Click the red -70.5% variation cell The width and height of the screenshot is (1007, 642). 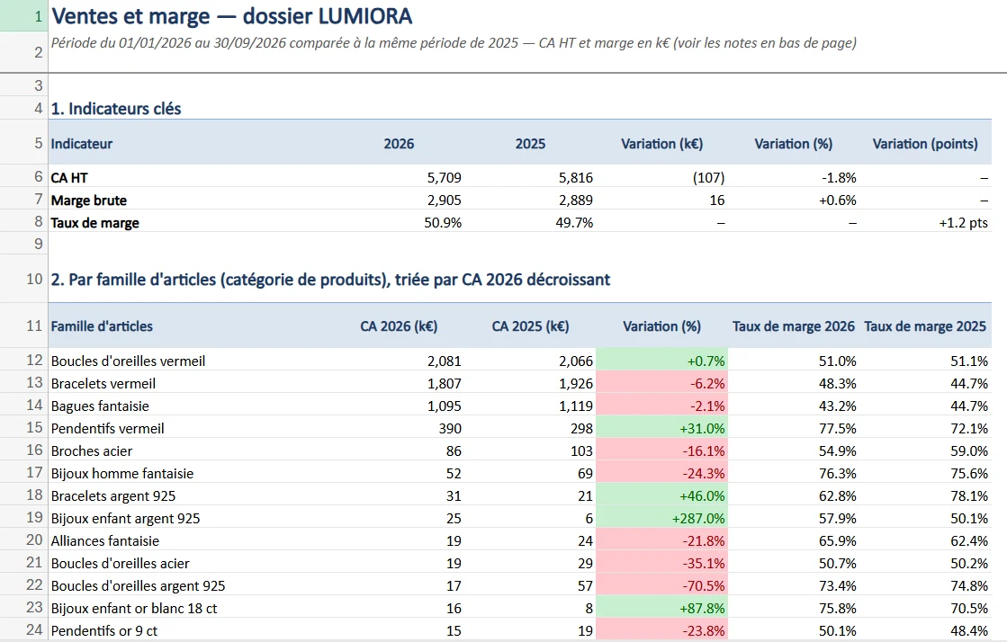pos(662,584)
